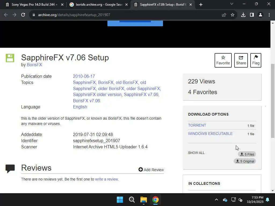Image resolution: width=275 pixels, height=206 pixels.
Task: Open the network tray icon
Action: coord(233,200)
